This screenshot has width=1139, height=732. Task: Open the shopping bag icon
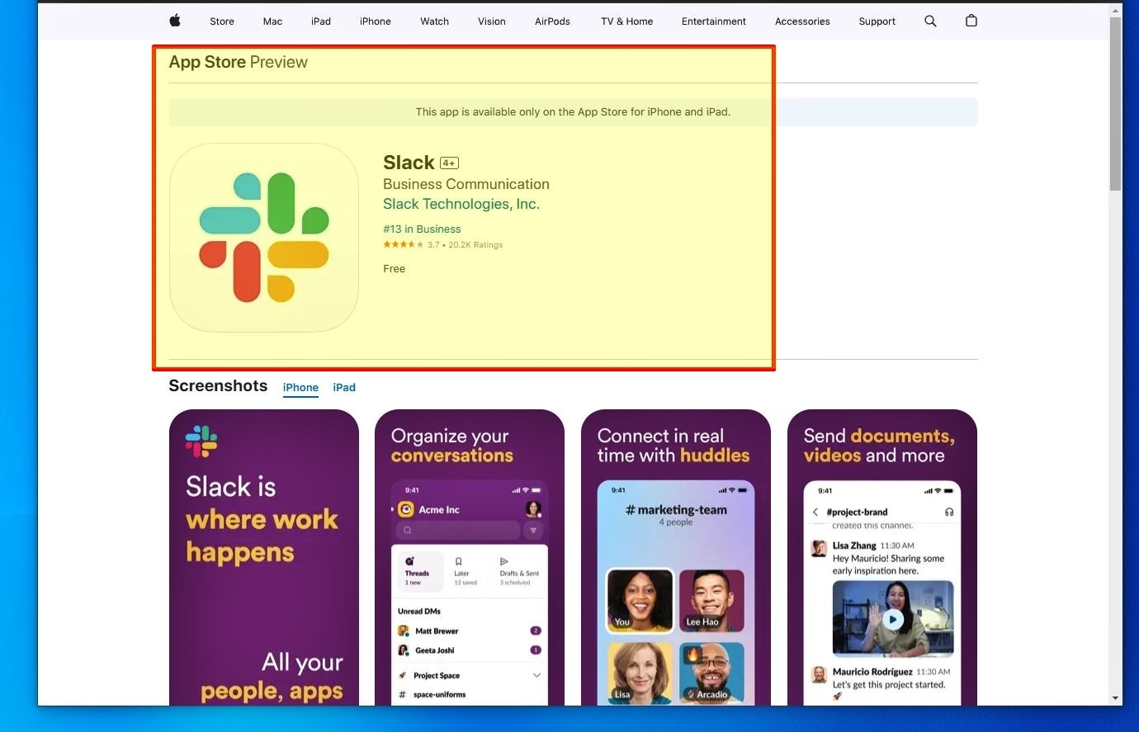(971, 21)
